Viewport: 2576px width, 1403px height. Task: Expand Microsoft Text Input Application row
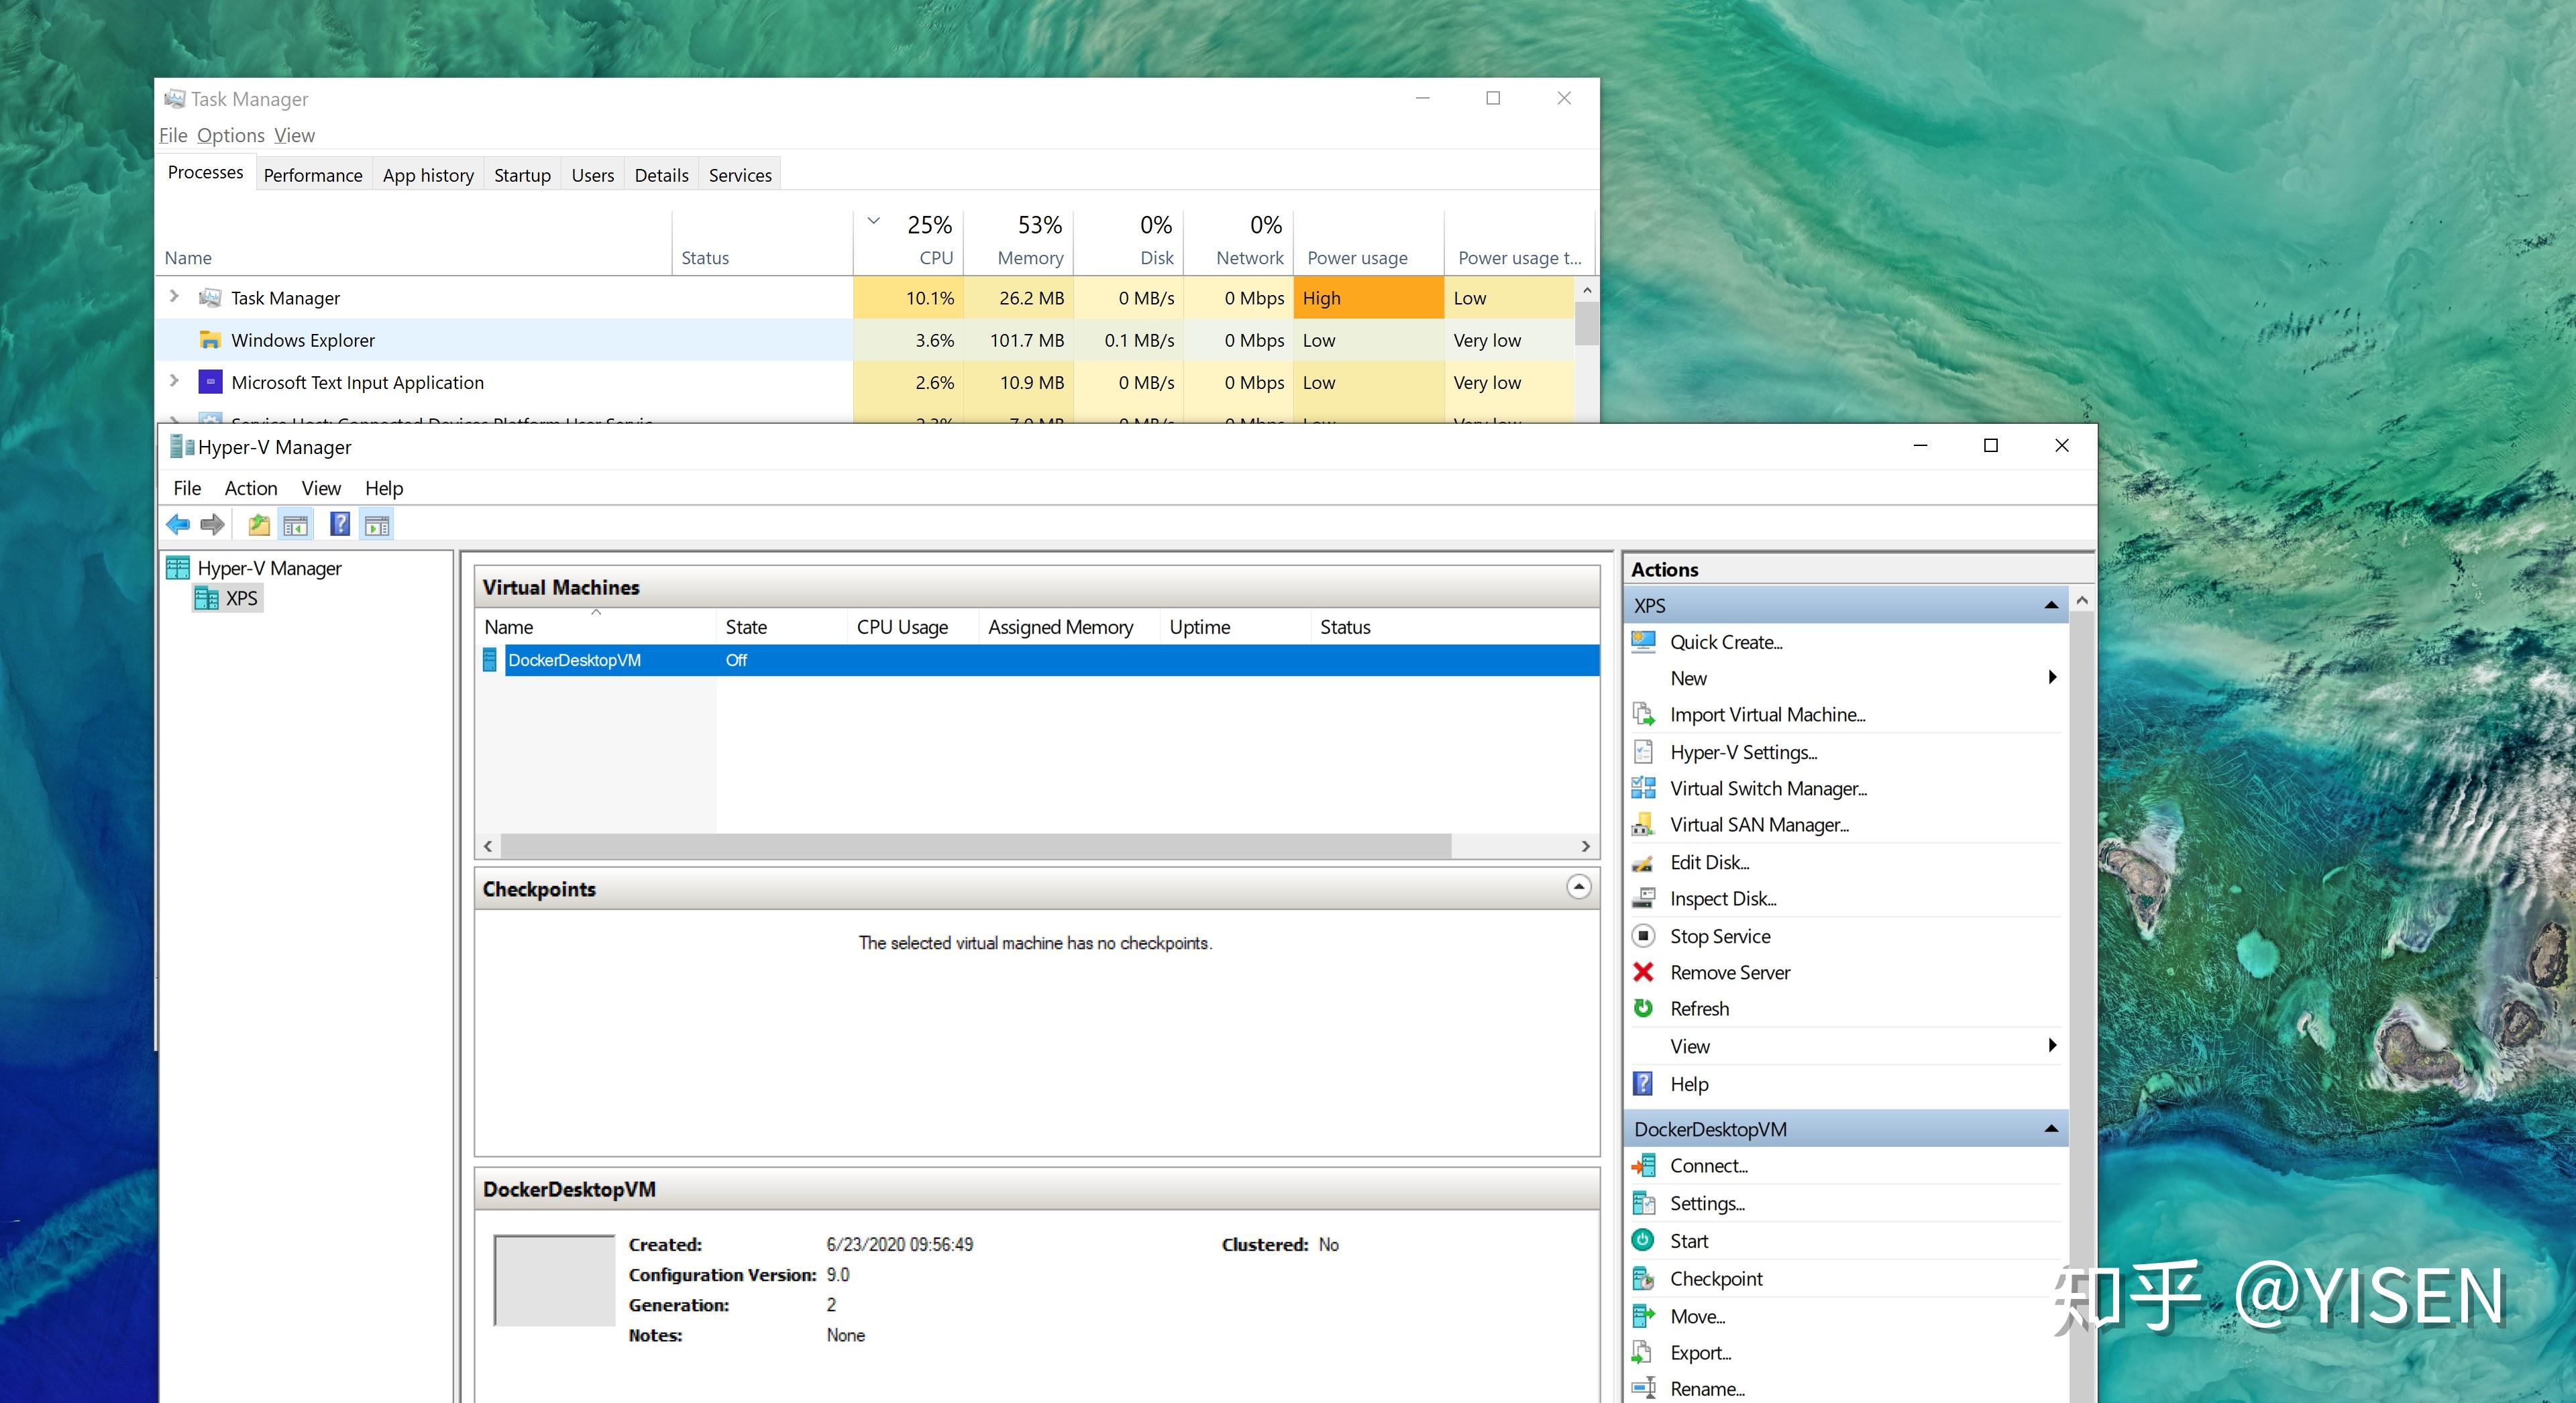174,381
